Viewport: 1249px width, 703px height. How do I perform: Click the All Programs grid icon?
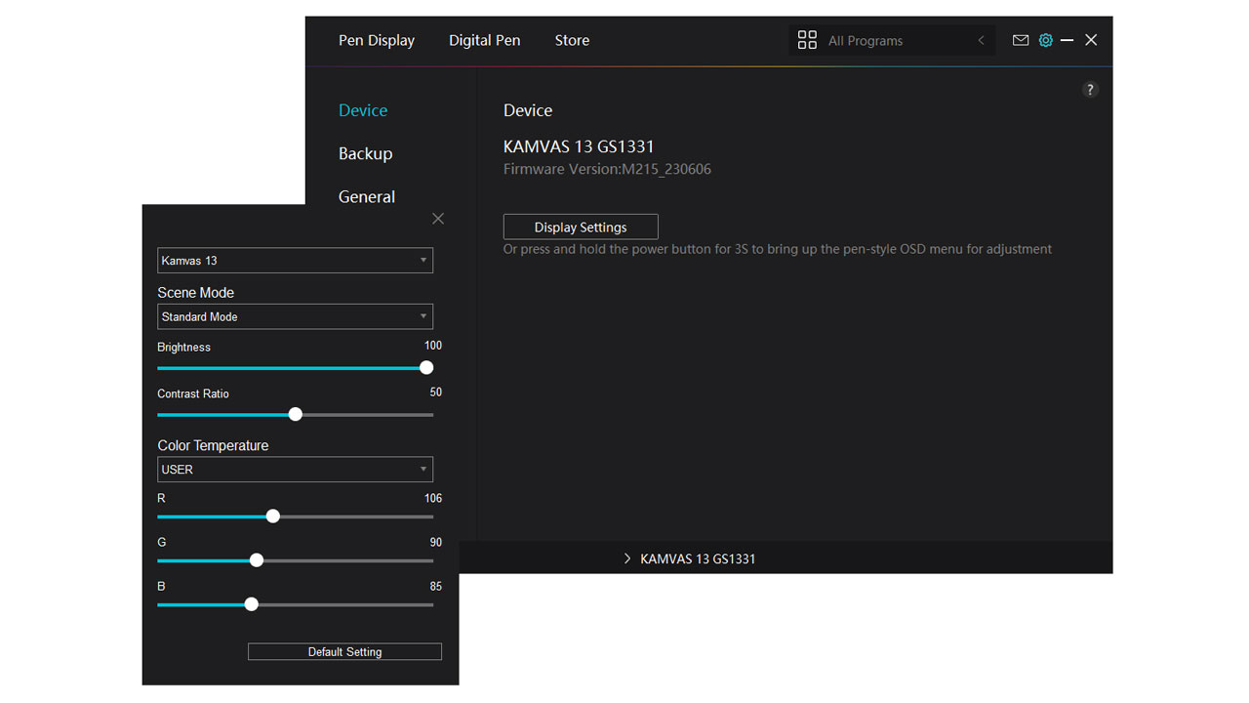[x=807, y=40]
